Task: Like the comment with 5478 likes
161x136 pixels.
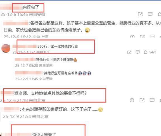Action: (x=146, y=52)
